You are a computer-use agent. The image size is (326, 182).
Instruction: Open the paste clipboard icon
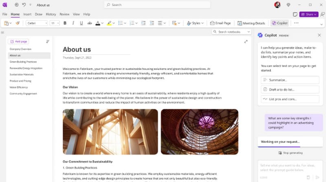[7, 23]
